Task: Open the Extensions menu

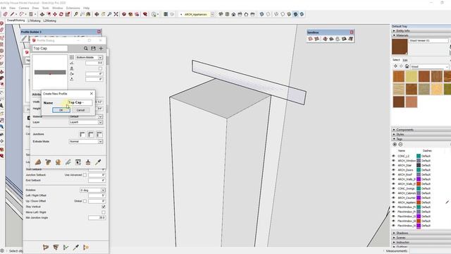Action: tap(73, 8)
